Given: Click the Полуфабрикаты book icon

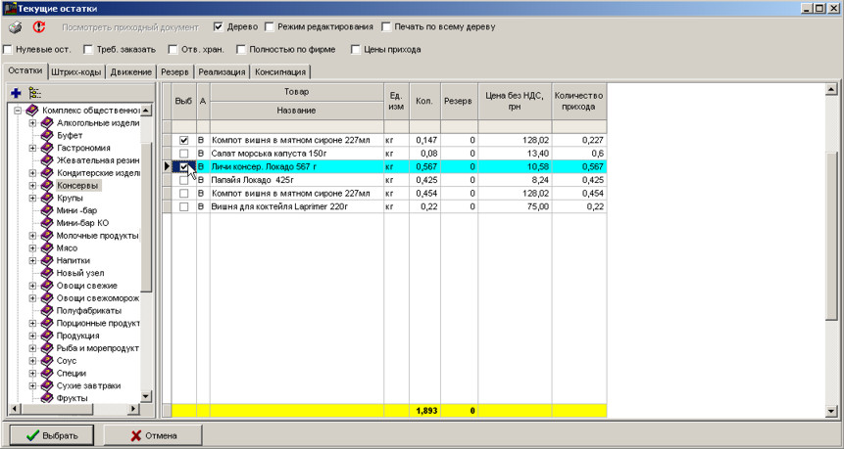Looking at the screenshot, I should click(x=47, y=311).
